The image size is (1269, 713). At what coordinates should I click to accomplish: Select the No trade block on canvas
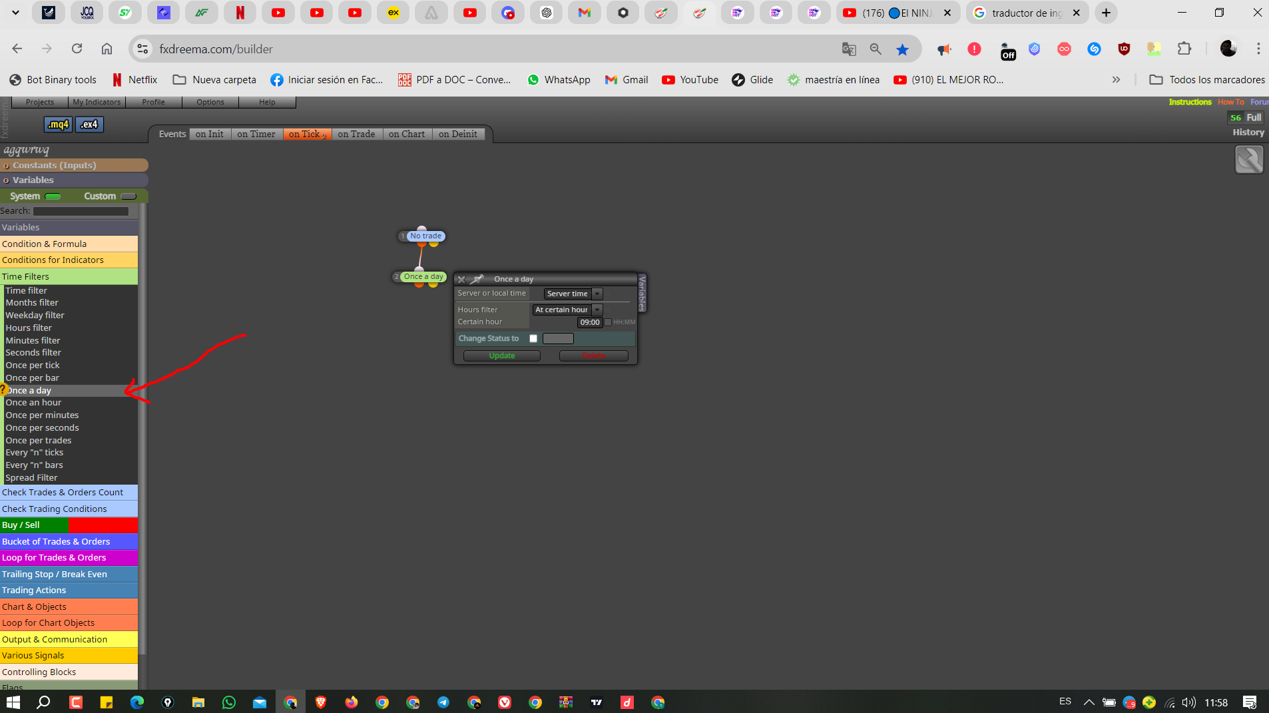tap(425, 236)
